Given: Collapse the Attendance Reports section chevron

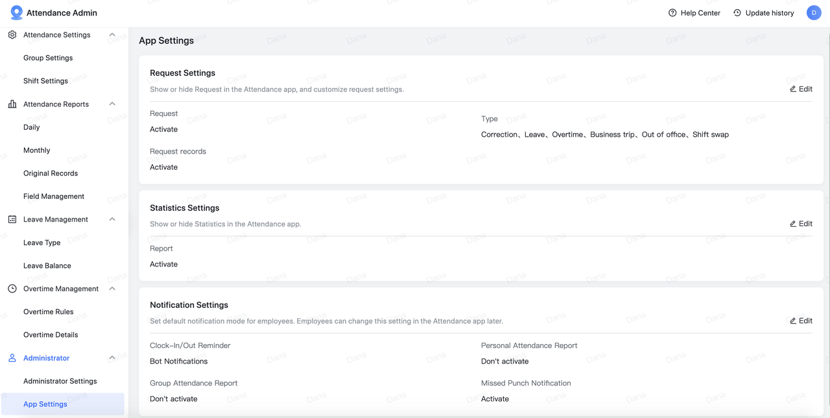Looking at the screenshot, I should click(112, 104).
